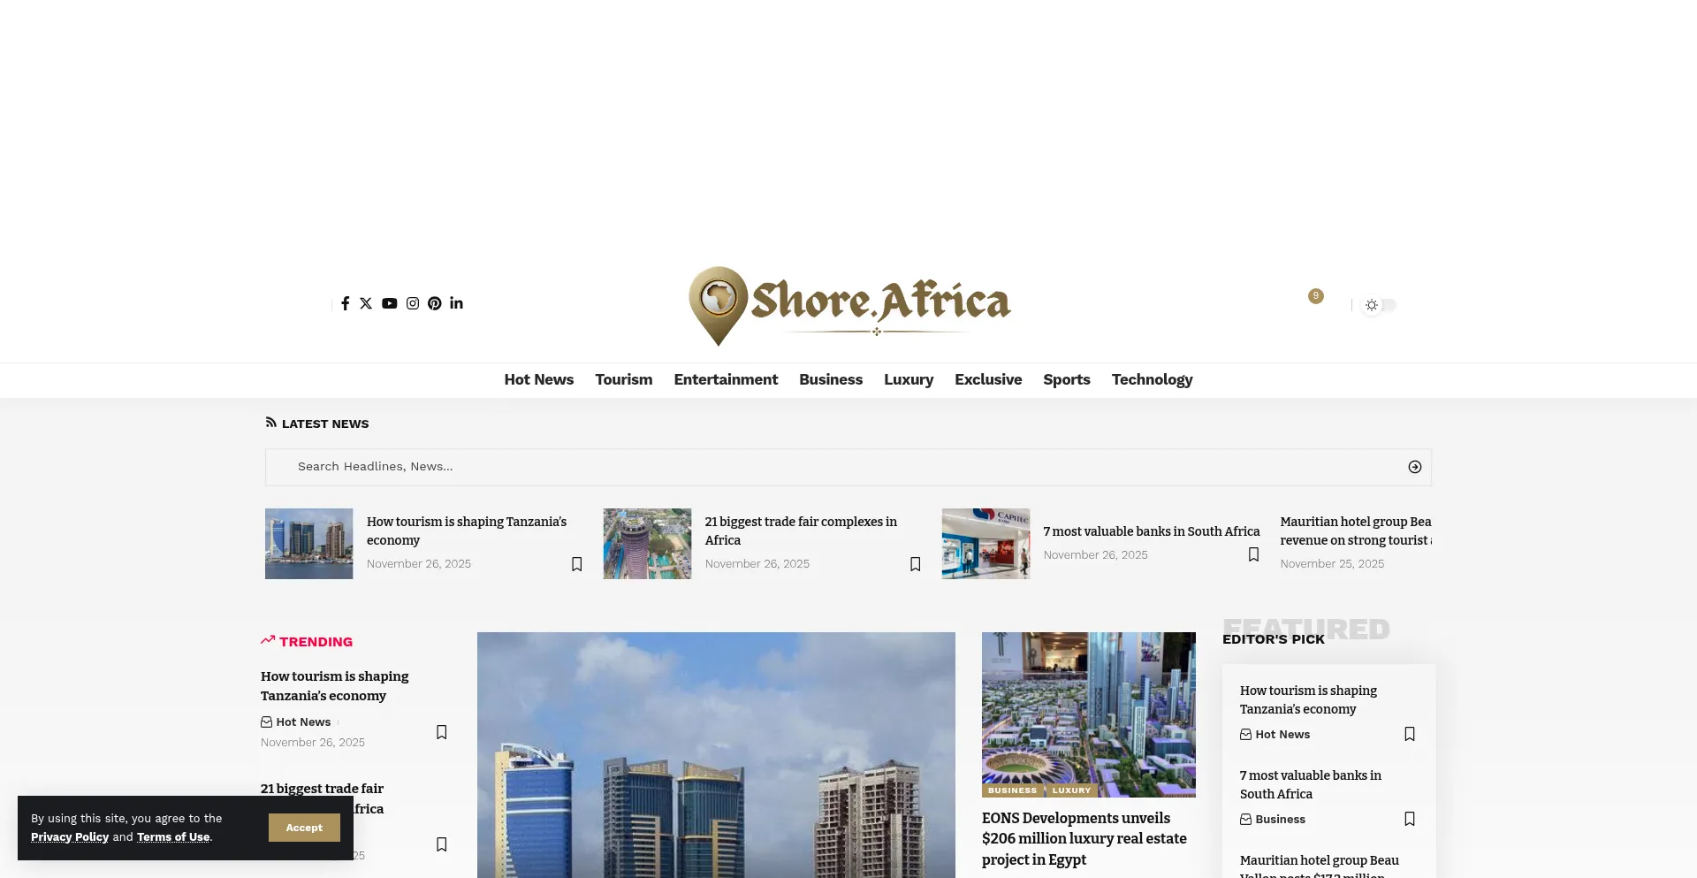Bookmark the 21 biggest trade fair complexes article
The image size is (1697, 878).
[x=915, y=564]
